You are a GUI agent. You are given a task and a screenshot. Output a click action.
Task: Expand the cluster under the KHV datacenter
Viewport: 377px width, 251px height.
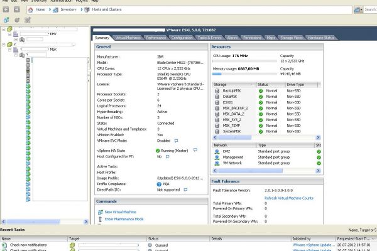tap(16, 40)
